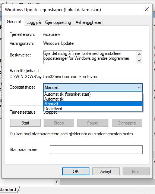Click the description box down arrow

(x=139, y=61)
